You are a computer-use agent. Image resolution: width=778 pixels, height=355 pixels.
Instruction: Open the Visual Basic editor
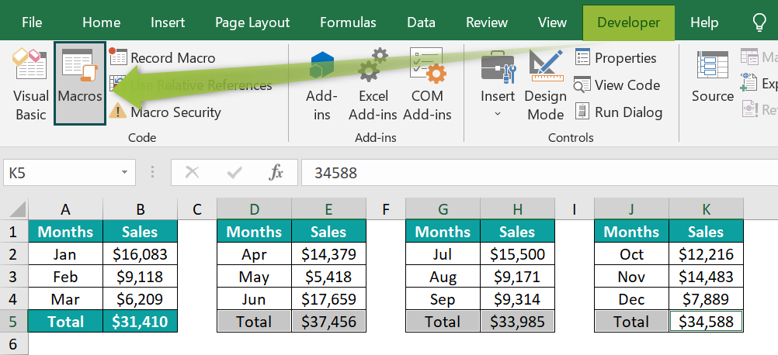[31, 84]
